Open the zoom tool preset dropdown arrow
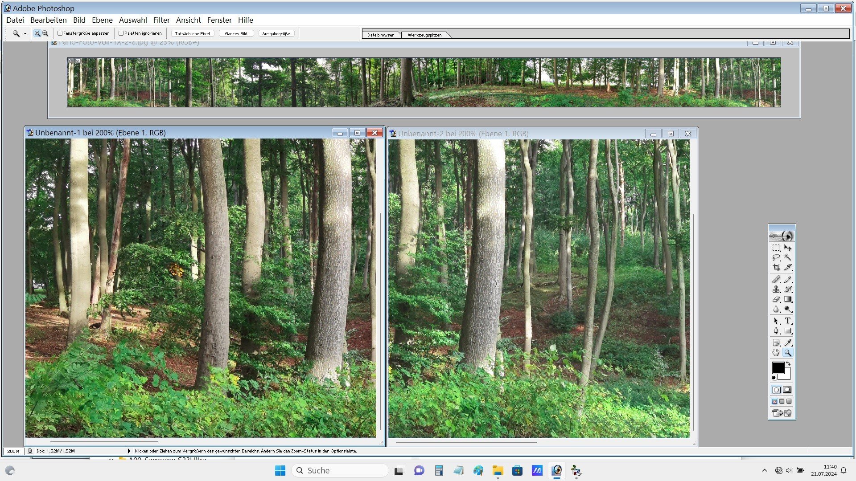This screenshot has height=481, width=856. coord(25,34)
